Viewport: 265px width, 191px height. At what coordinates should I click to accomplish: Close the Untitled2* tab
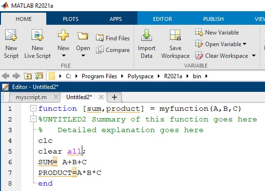[101, 97]
